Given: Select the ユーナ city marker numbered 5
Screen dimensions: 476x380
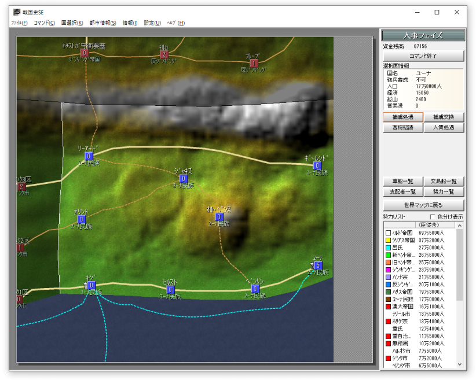Looking at the screenshot, I should (x=318, y=265).
